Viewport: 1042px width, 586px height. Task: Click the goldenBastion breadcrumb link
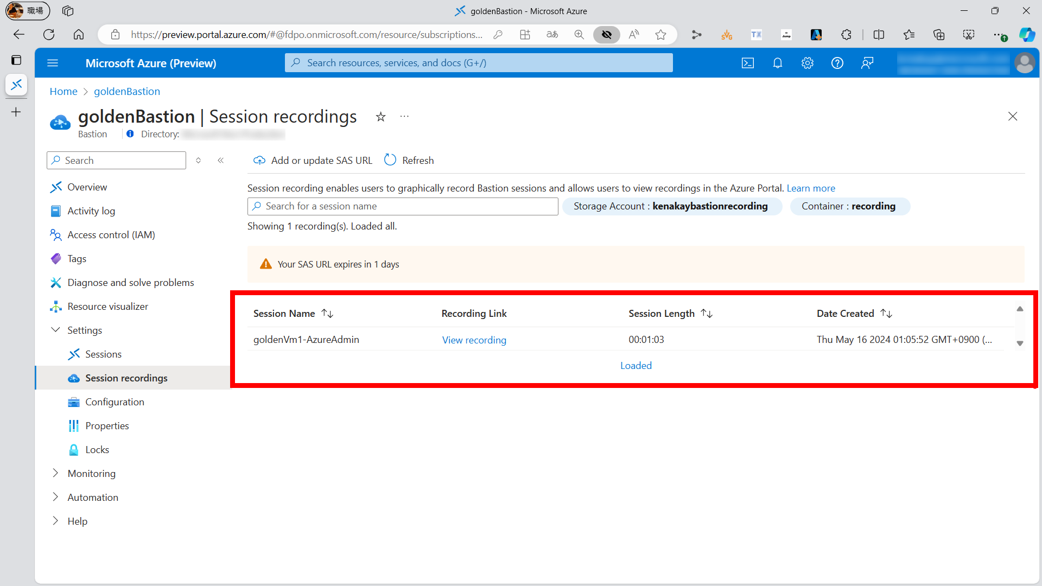[127, 92]
